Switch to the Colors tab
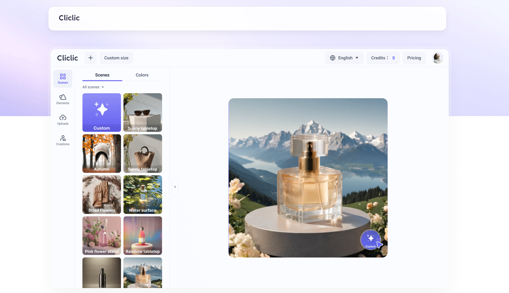 (x=142, y=75)
